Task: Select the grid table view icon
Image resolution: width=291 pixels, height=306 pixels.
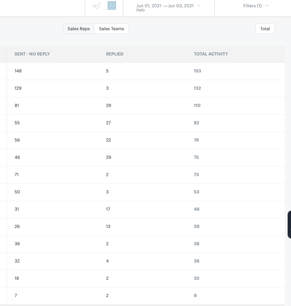Action: [x=112, y=5]
